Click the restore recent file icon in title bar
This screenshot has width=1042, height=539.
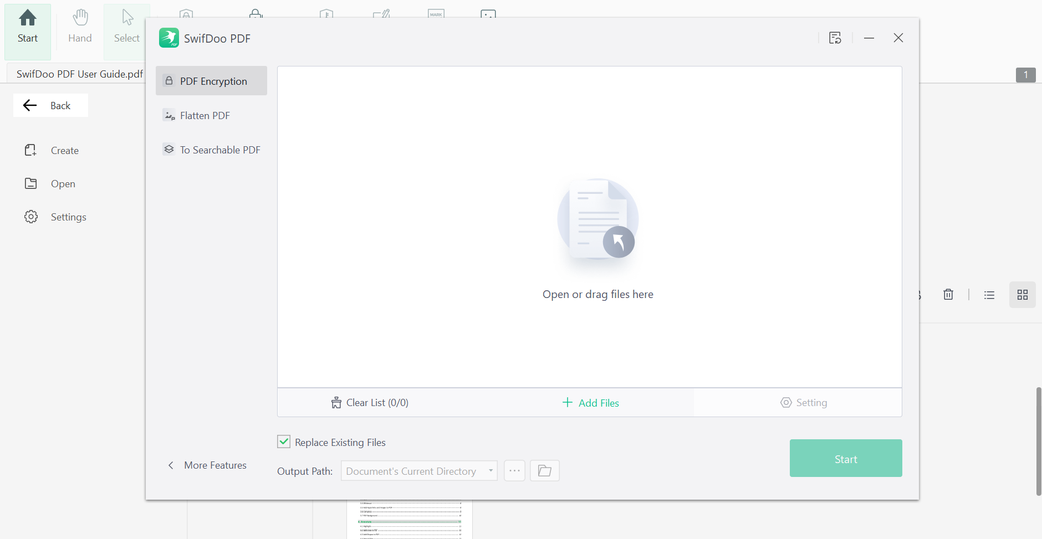(x=836, y=38)
